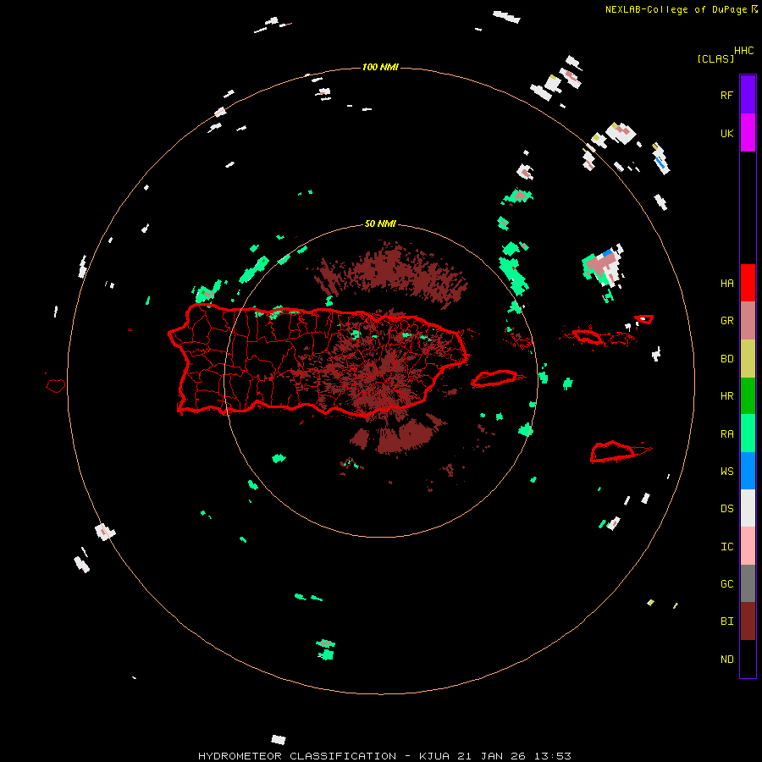Click the dark green HR swatch

[748, 395]
